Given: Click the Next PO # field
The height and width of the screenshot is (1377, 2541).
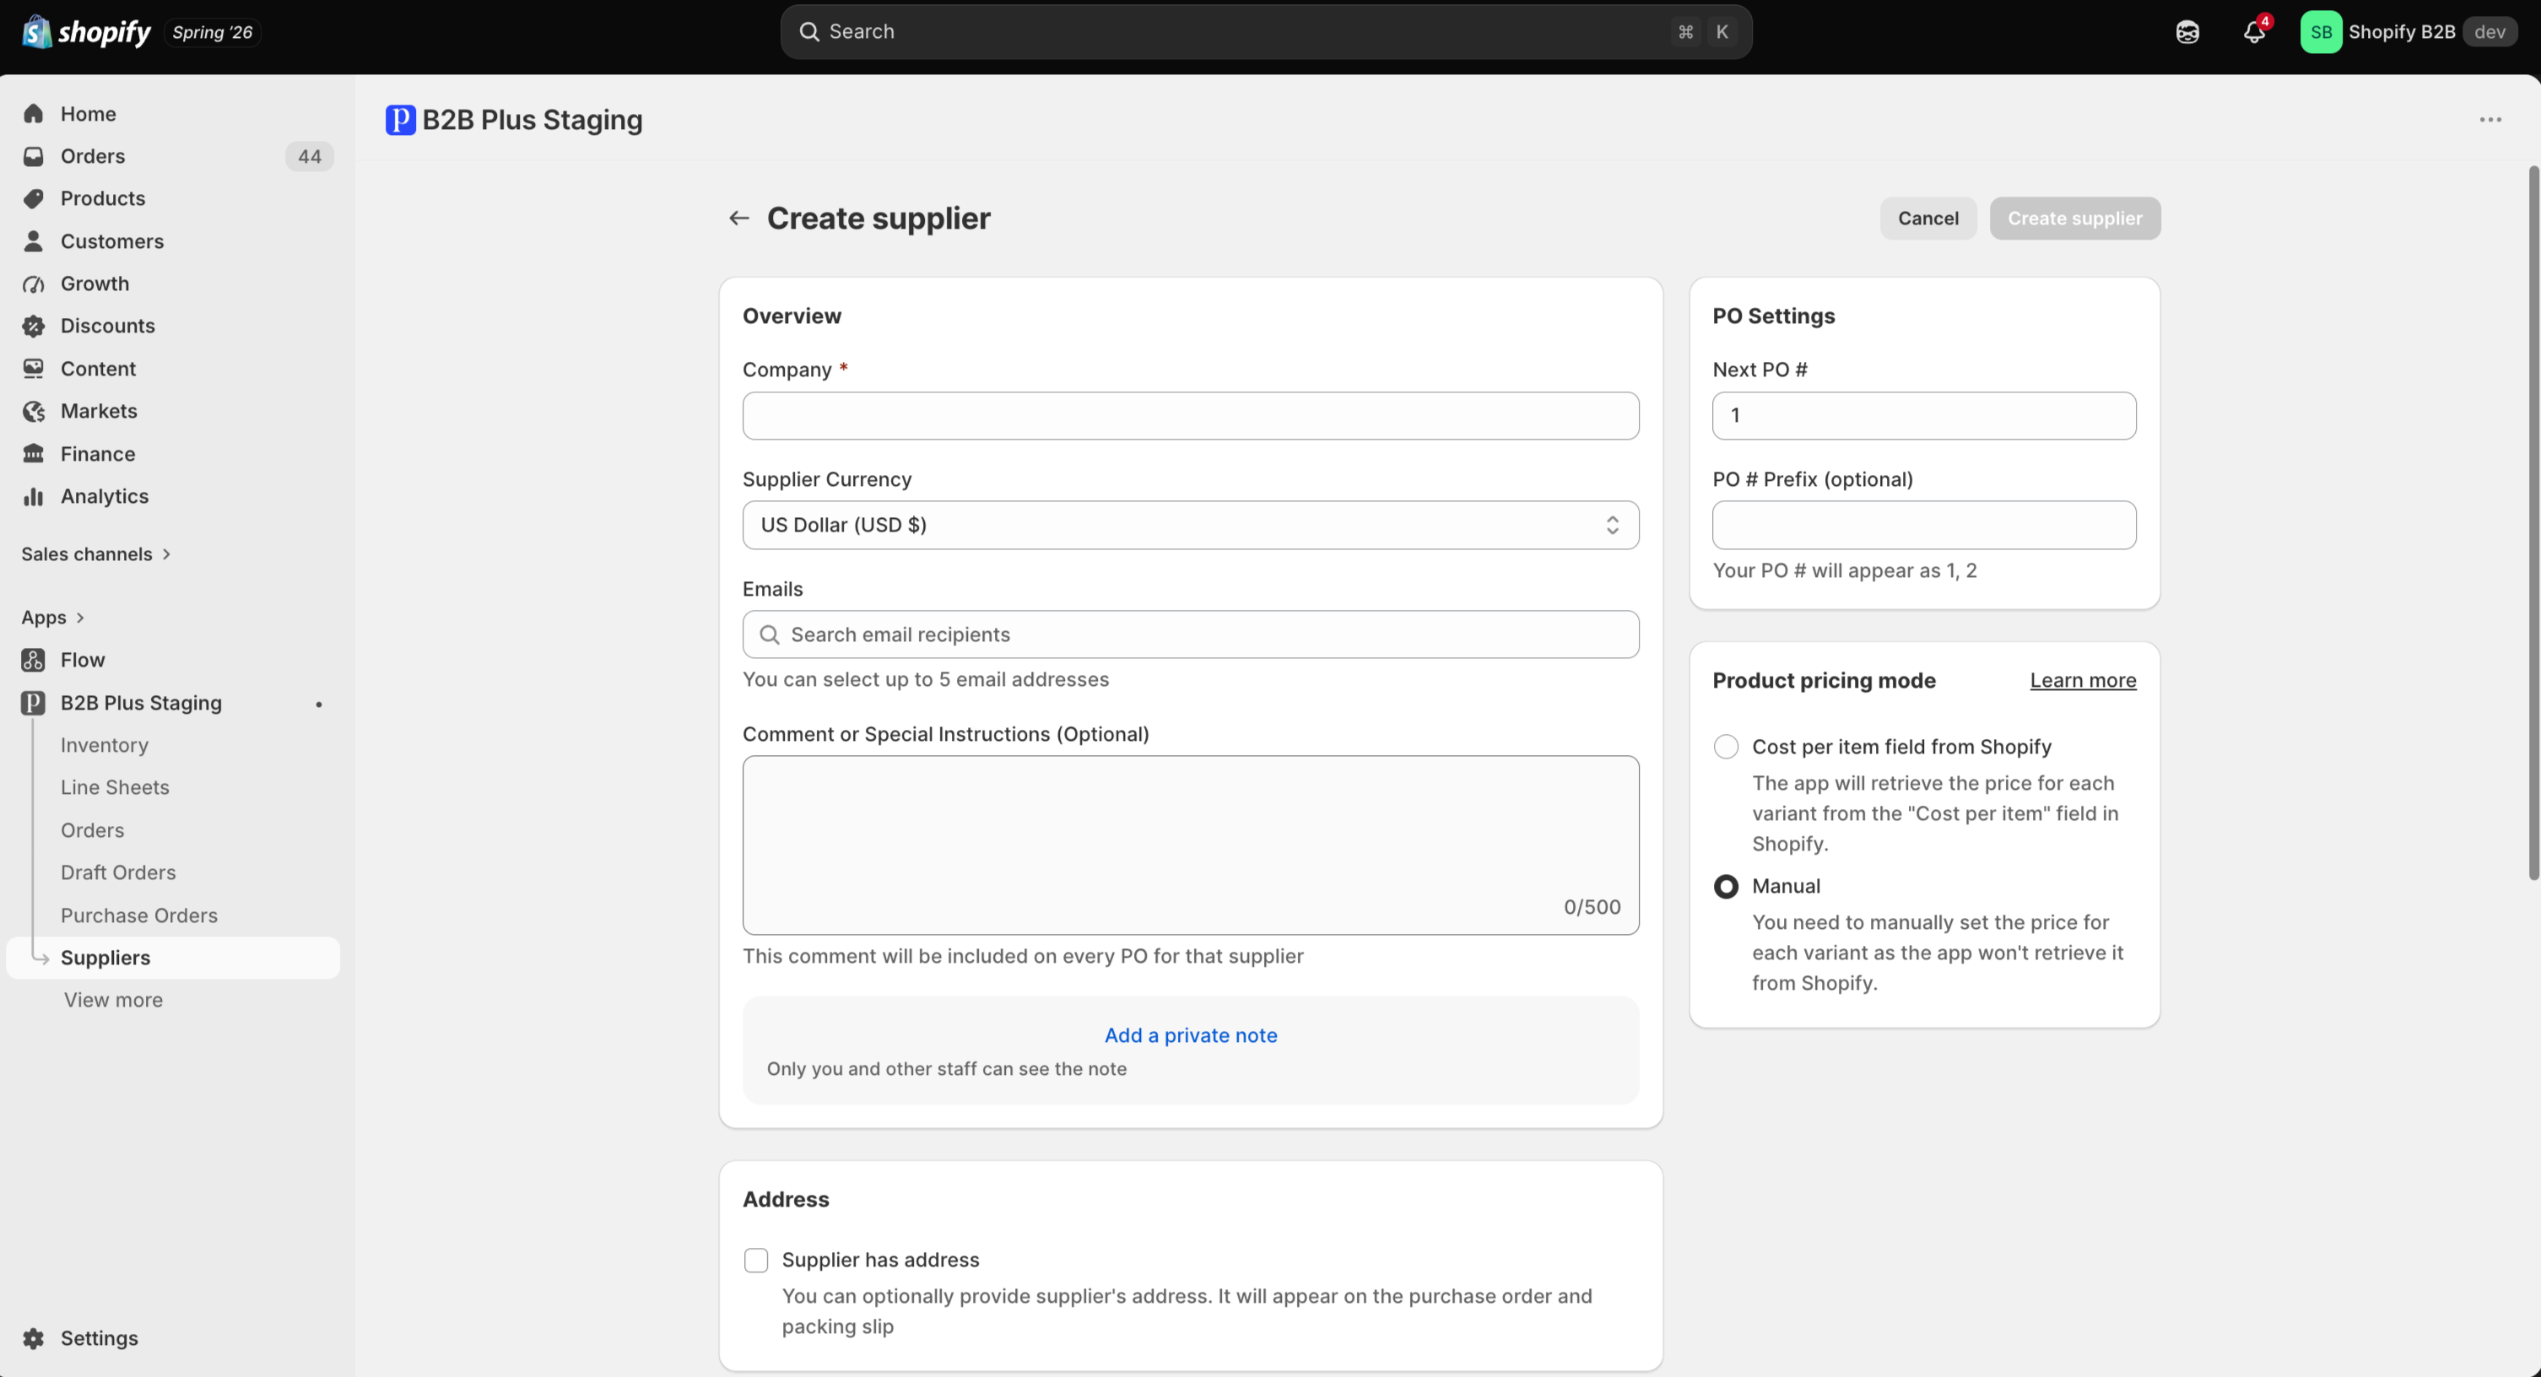Looking at the screenshot, I should pos(1923,415).
